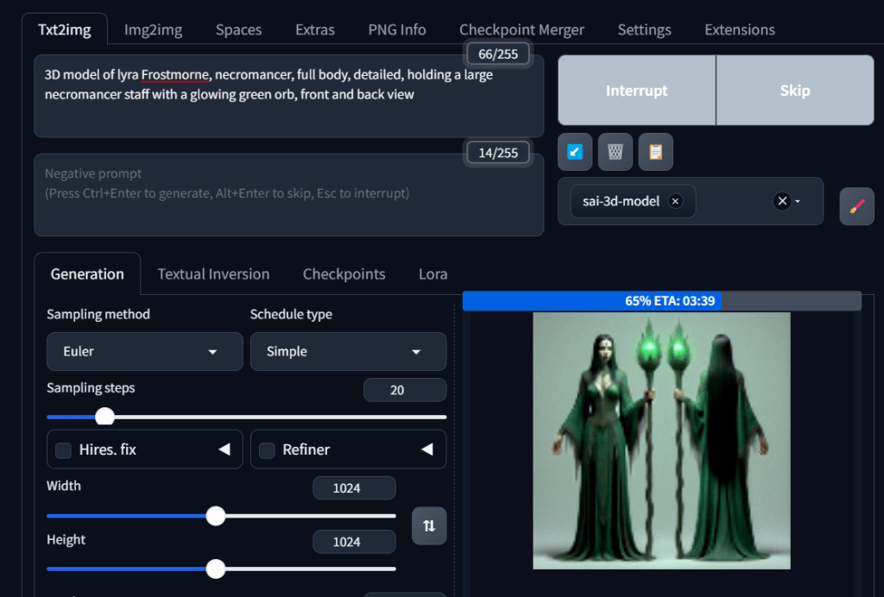Image resolution: width=884 pixels, height=597 pixels.
Task: Click the generated necromancer preview image
Action: tap(661, 440)
